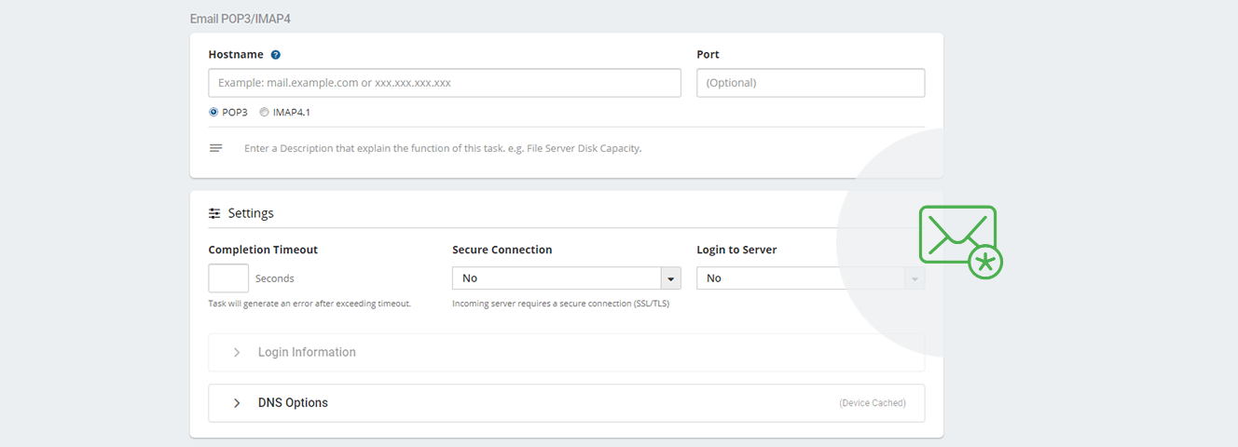Click the Login Information chevron icon
The width and height of the screenshot is (1238, 447).
[237, 352]
